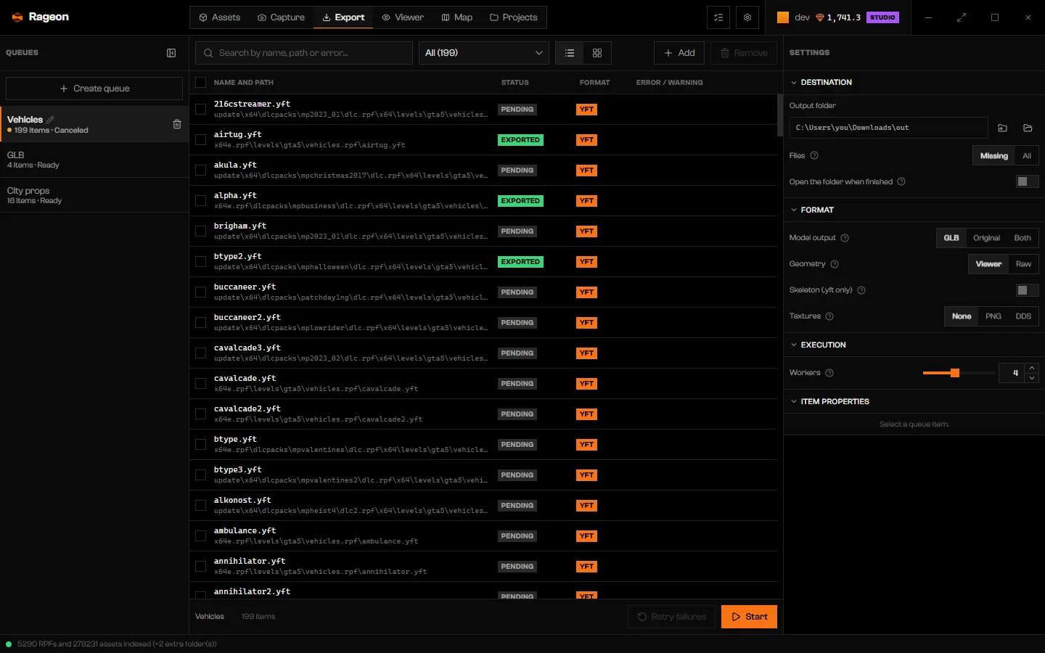The image size is (1045, 653).
Task: Open the All (199) filter dropdown
Action: (x=484, y=53)
